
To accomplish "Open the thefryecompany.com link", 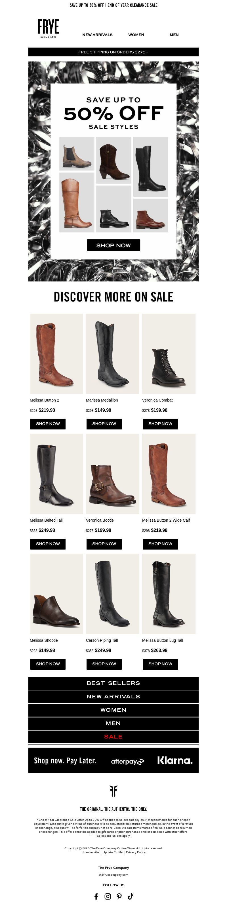I will coord(113,875).
